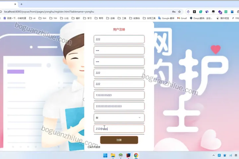The image size is (239, 159).
Task: Click the blue bookmark-shaped extension icon
Action: pos(232,12)
